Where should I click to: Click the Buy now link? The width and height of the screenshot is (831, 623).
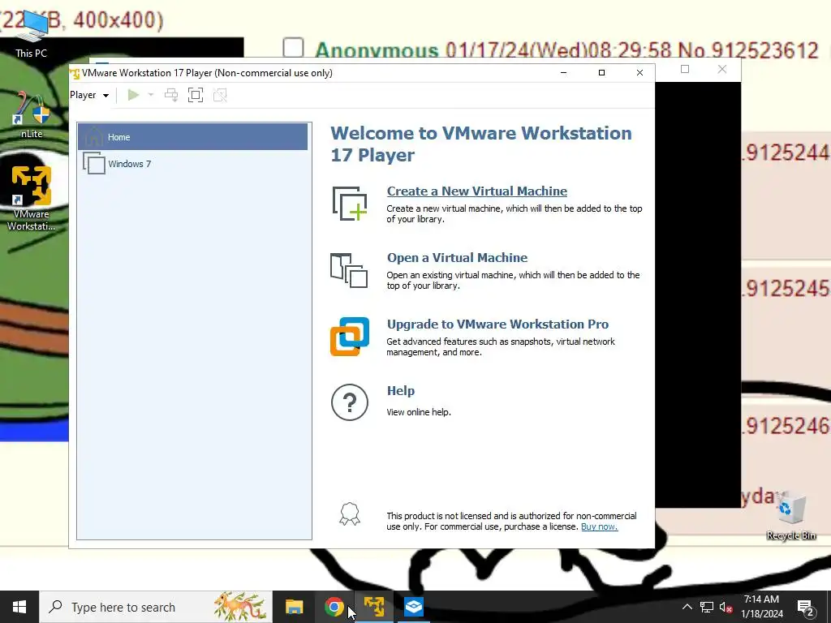(x=600, y=526)
